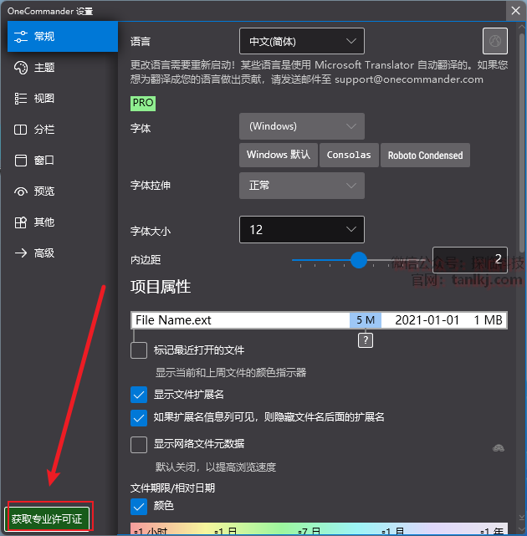Uncheck the 颜色 checkbox
The image size is (527, 536).
coord(139,507)
